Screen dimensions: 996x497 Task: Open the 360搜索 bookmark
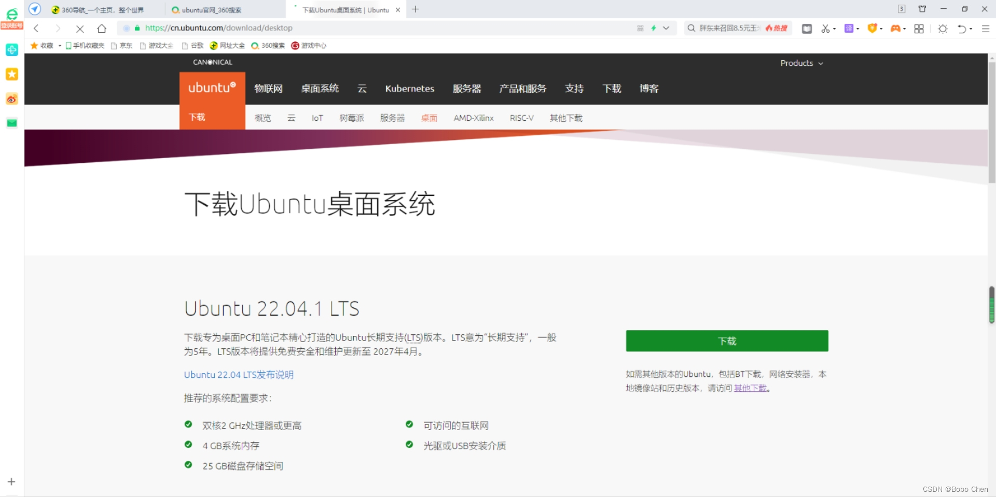[x=268, y=46]
